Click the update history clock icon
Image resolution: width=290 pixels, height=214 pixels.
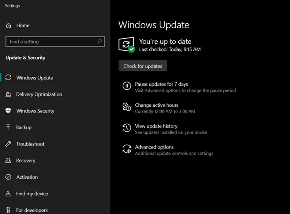click(x=127, y=128)
